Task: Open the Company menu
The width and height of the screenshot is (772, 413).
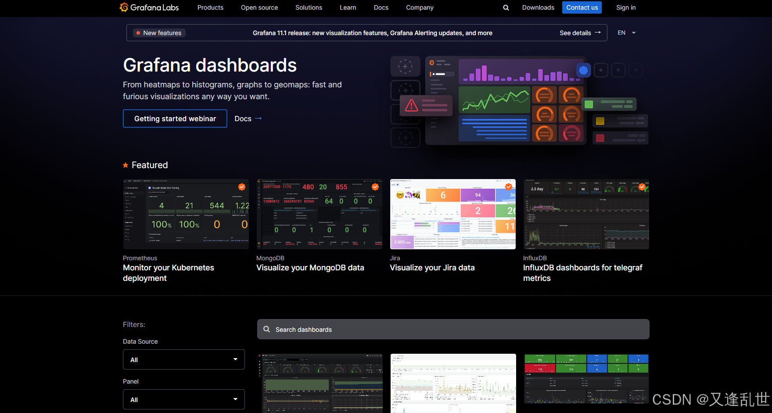Action: [x=420, y=7]
